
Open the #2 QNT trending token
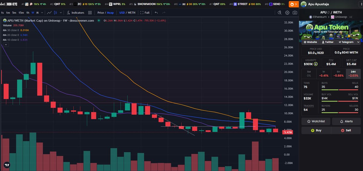pos(58,4)
